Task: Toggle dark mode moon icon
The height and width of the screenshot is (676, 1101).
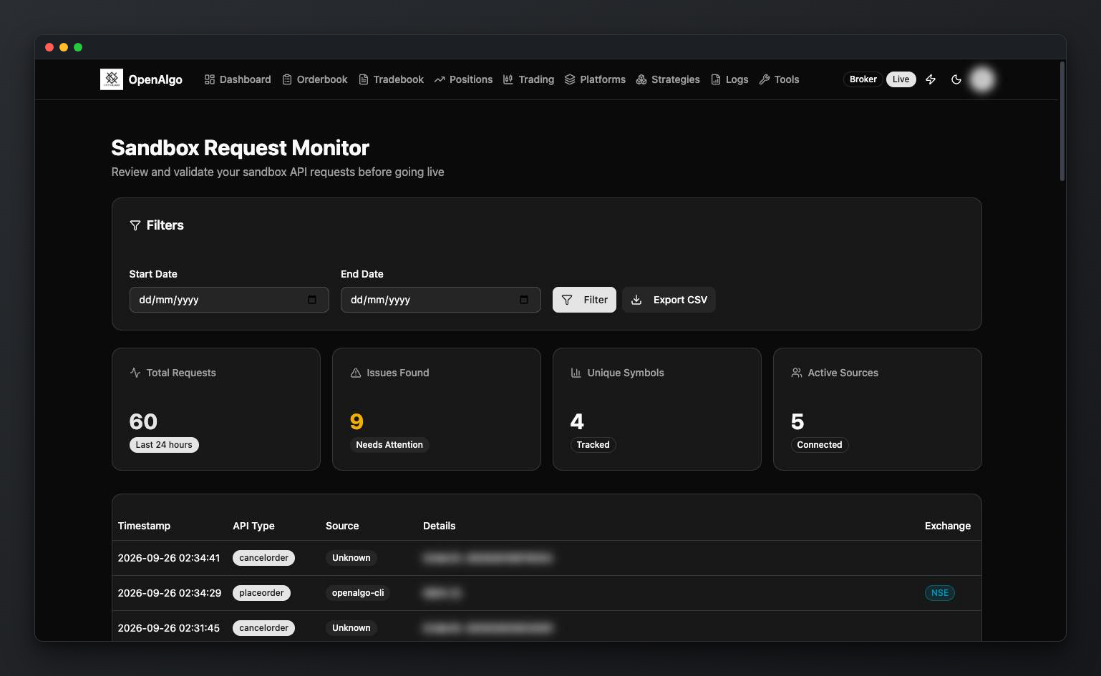Action: click(x=956, y=79)
